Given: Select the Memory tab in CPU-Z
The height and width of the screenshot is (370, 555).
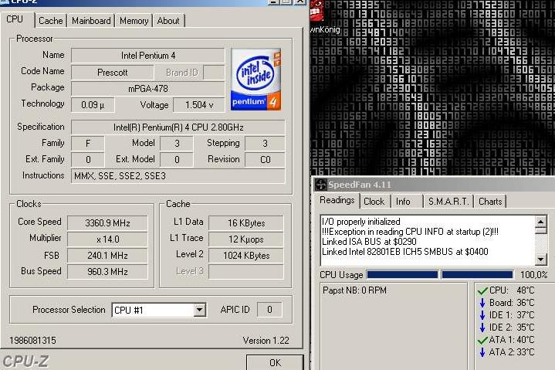Looking at the screenshot, I should coord(134,21).
